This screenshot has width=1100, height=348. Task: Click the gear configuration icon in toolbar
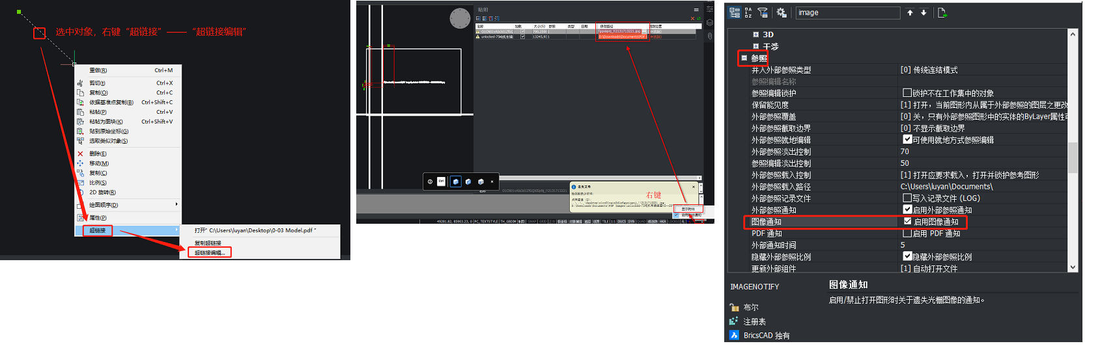[x=782, y=12]
